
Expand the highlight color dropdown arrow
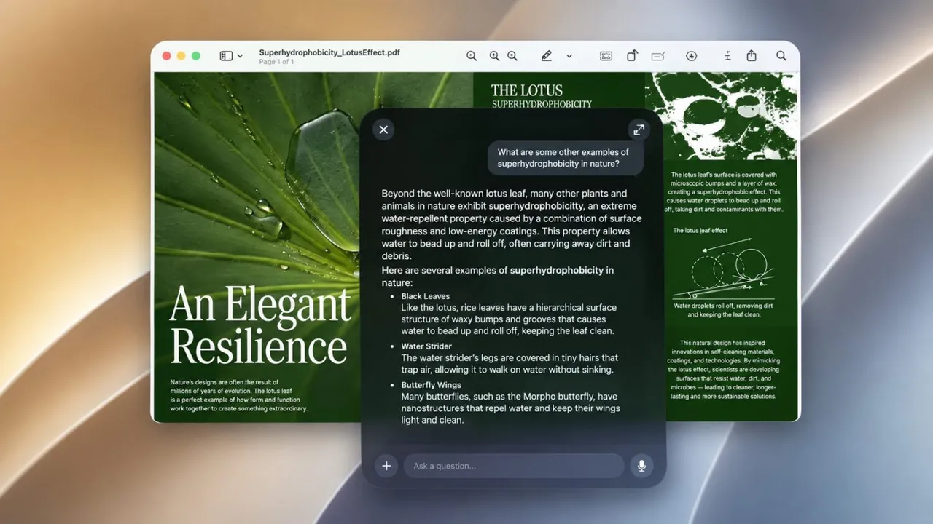[x=569, y=56]
